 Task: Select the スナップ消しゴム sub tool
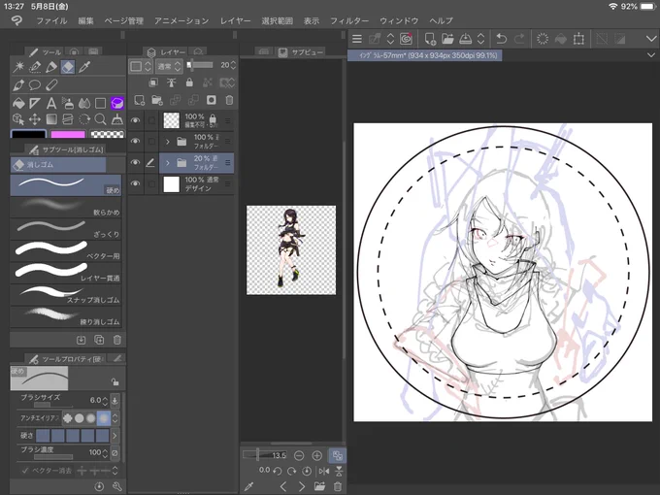[x=66, y=295]
